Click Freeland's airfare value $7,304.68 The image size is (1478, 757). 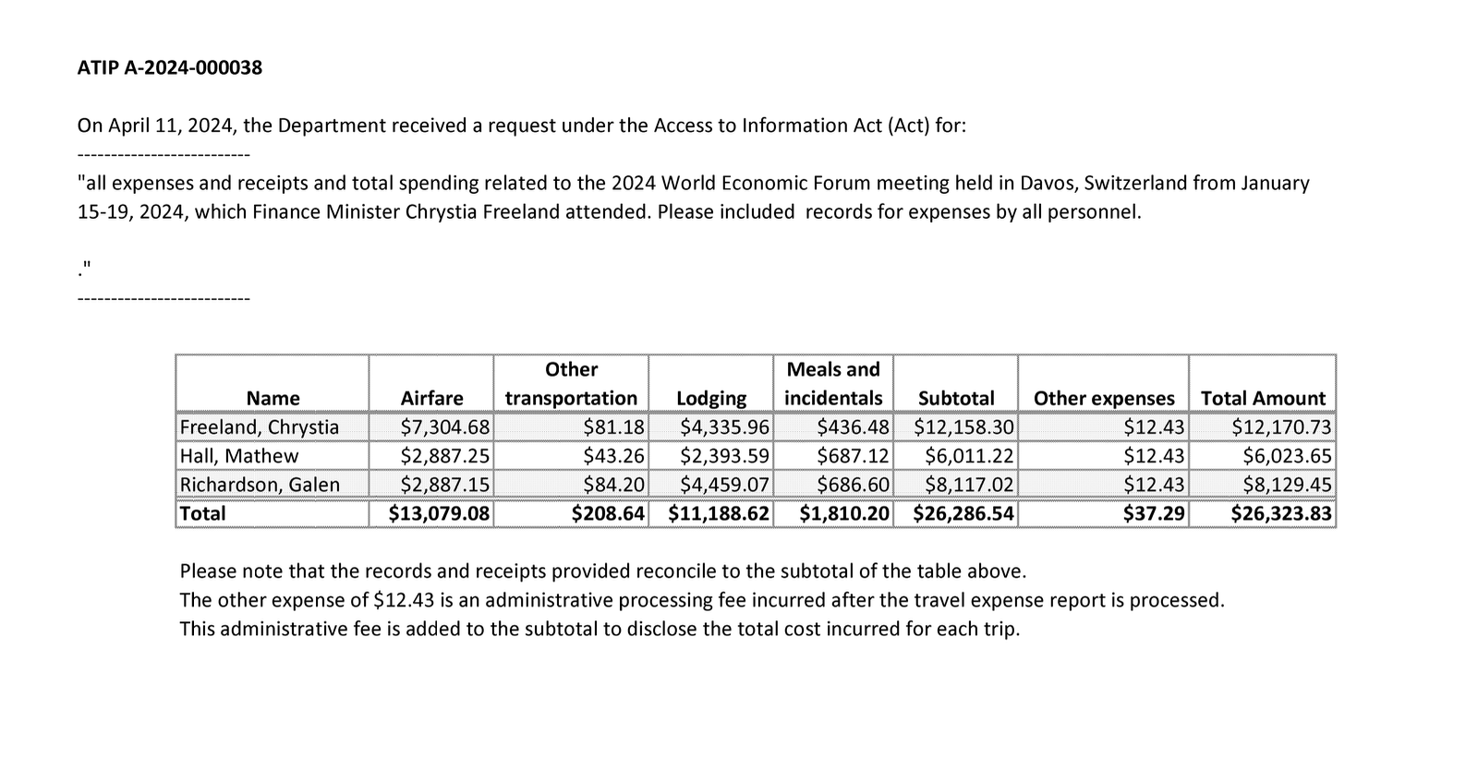tap(444, 427)
